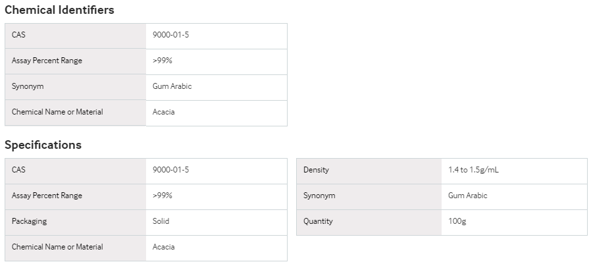
Task: Click Gum Arabic value in Chemical Identifiers
Action: click(x=172, y=86)
